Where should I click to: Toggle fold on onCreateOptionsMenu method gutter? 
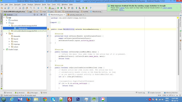click(51, 52)
